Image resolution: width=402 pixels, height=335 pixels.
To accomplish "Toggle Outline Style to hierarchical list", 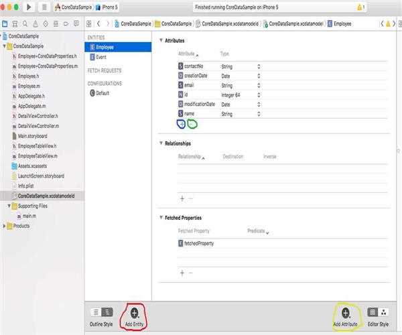I will [x=107, y=312].
